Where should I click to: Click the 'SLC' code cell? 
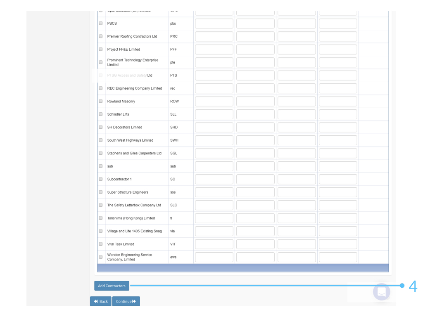[174, 205]
